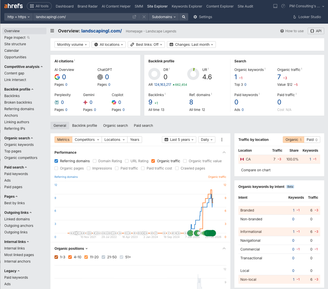
Task: Click the hamburger icon beside Overview title
Action: coord(52,31)
